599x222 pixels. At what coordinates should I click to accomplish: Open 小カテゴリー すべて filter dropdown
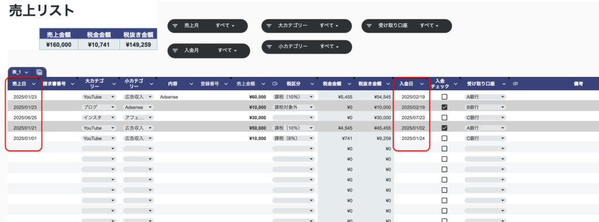point(329,47)
